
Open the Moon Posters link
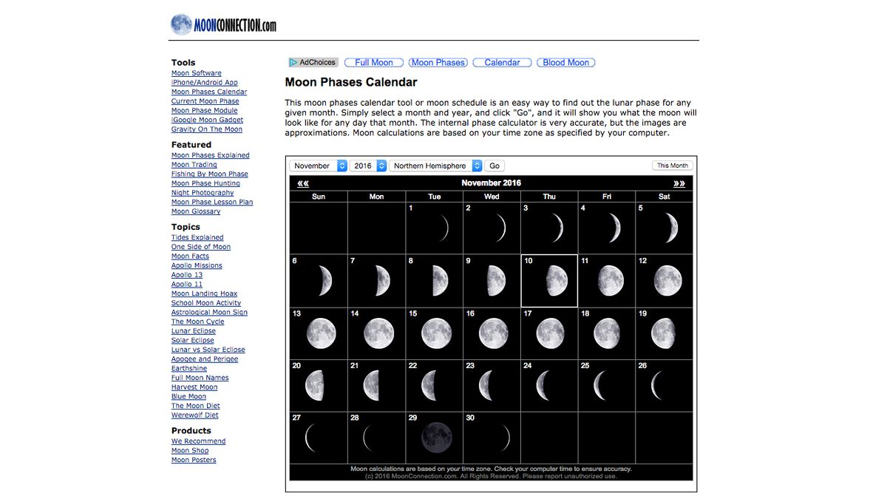tap(194, 460)
